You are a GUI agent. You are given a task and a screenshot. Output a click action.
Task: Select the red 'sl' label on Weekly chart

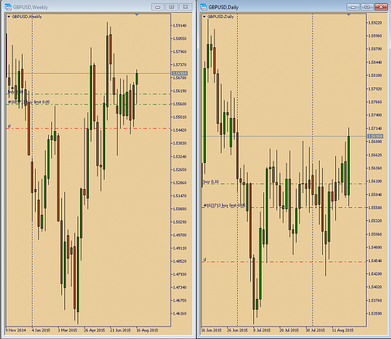coord(9,126)
